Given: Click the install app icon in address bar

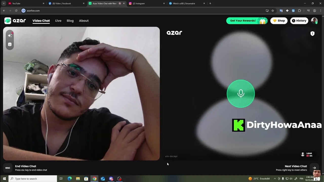Looking at the screenshot, I should click(267, 11).
